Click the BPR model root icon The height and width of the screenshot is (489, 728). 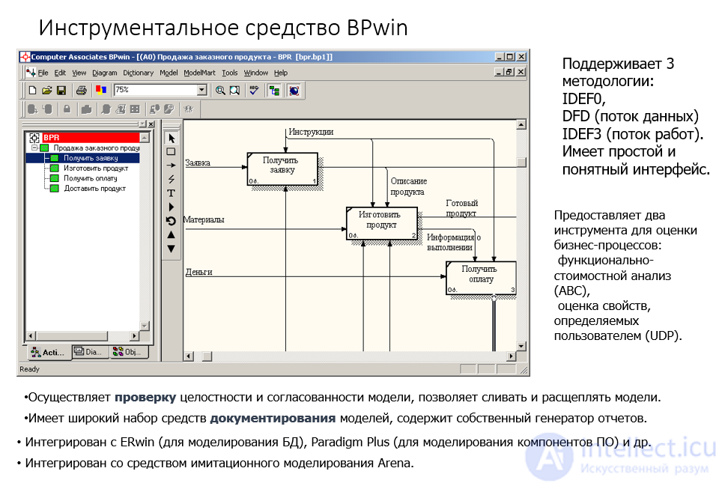tap(34, 138)
